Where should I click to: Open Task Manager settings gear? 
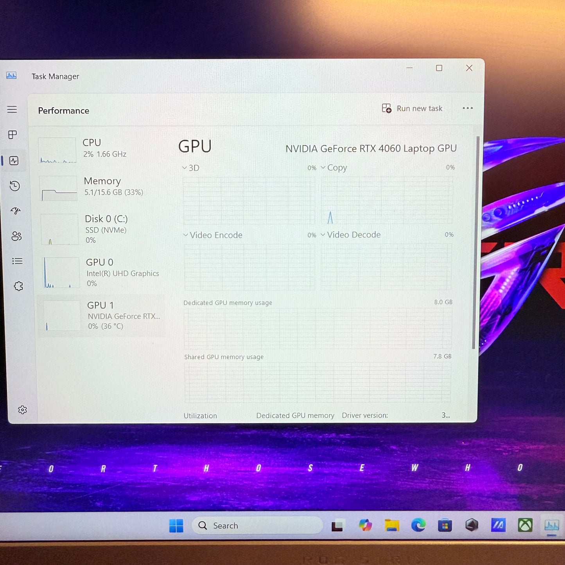[23, 410]
